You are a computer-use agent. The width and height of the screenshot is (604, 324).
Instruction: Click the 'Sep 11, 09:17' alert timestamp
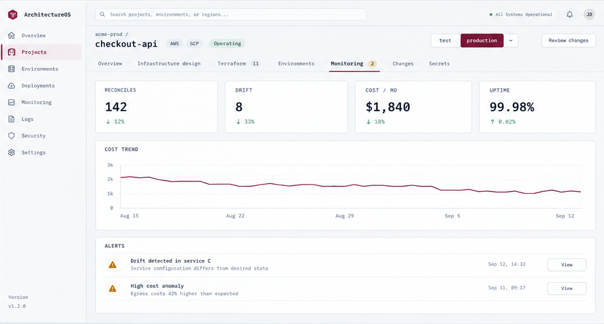(x=506, y=288)
